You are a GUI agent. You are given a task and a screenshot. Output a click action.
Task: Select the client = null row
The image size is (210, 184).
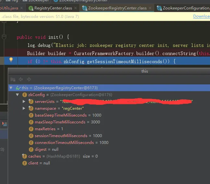[x=109, y=163]
